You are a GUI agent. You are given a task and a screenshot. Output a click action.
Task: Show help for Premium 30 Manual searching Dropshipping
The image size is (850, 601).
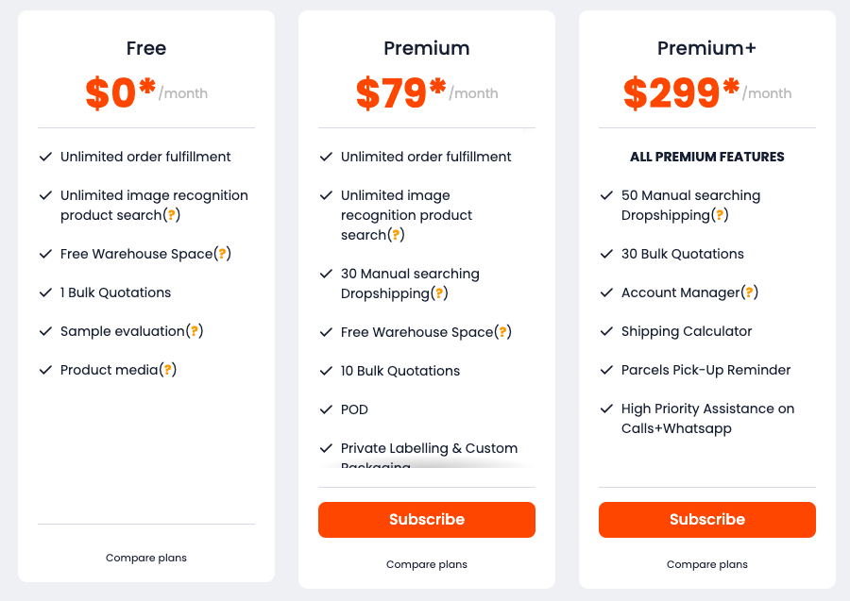438,293
